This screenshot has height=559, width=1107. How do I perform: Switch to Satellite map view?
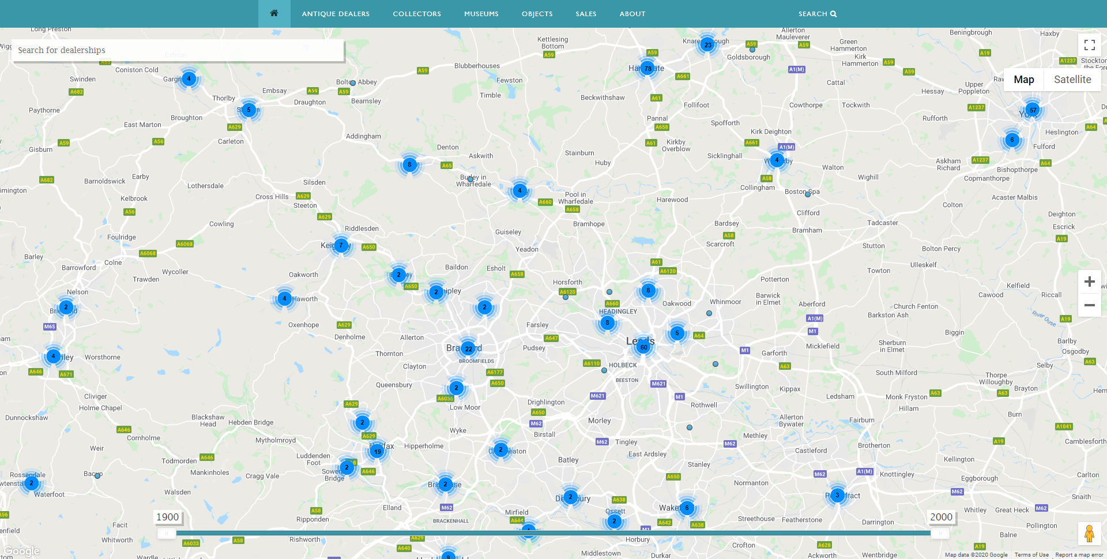[1072, 80]
